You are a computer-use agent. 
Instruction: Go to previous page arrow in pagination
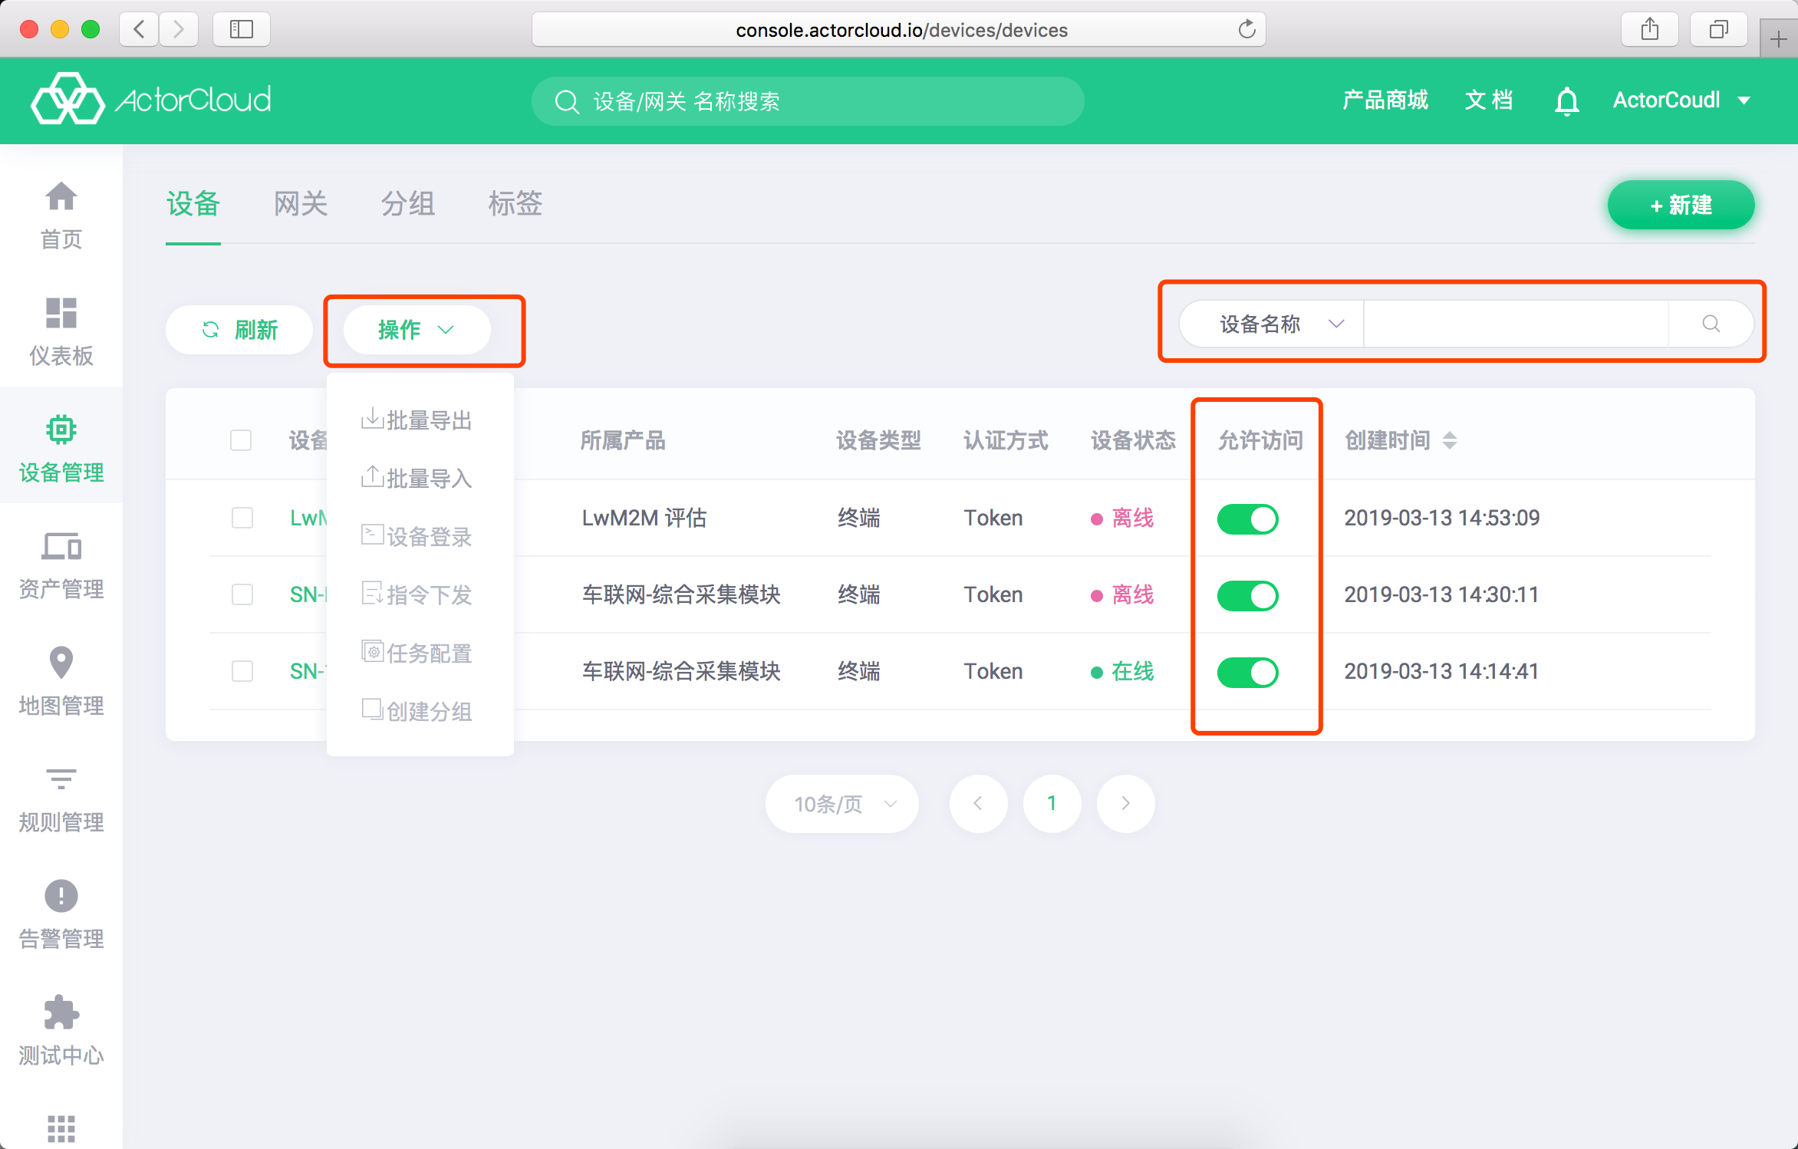[978, 803]
